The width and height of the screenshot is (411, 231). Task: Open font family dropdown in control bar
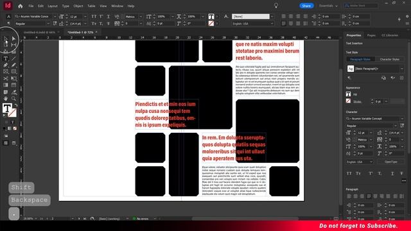pyautogui.click(x=55, y=17)
